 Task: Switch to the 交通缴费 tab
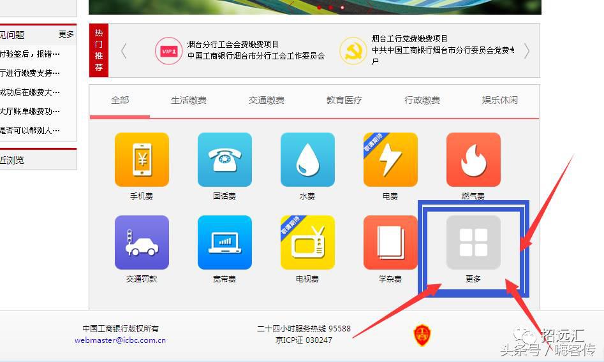click(267, 100)
